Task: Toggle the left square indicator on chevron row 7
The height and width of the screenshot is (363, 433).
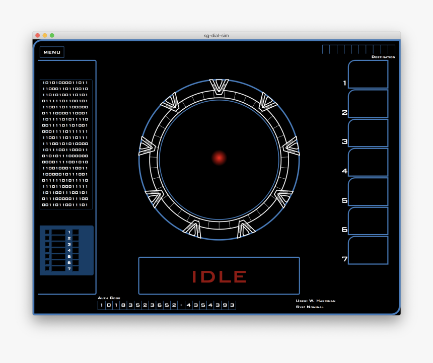Action: 47,268
